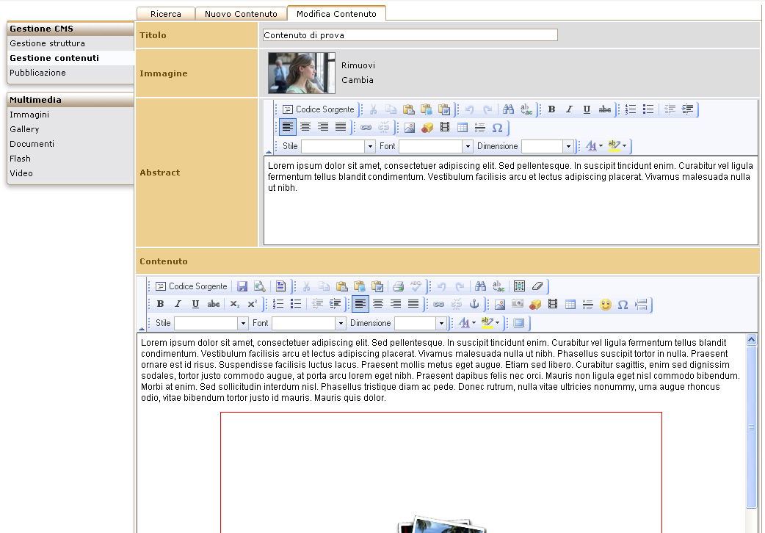
Task: Toggle numbered list in the Abstract editor
Action: point(631,109)
